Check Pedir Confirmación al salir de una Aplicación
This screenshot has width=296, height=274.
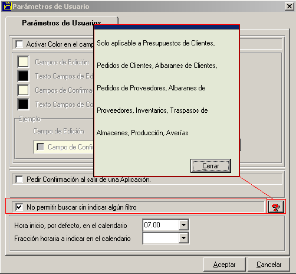pos(19,180)
